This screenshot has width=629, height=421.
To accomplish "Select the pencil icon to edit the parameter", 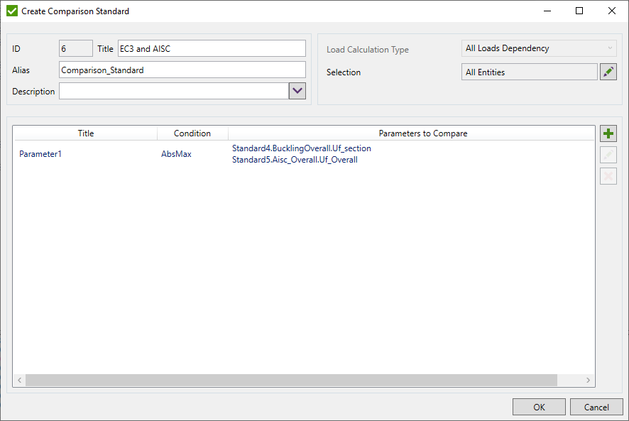I will tap(608, 154).
